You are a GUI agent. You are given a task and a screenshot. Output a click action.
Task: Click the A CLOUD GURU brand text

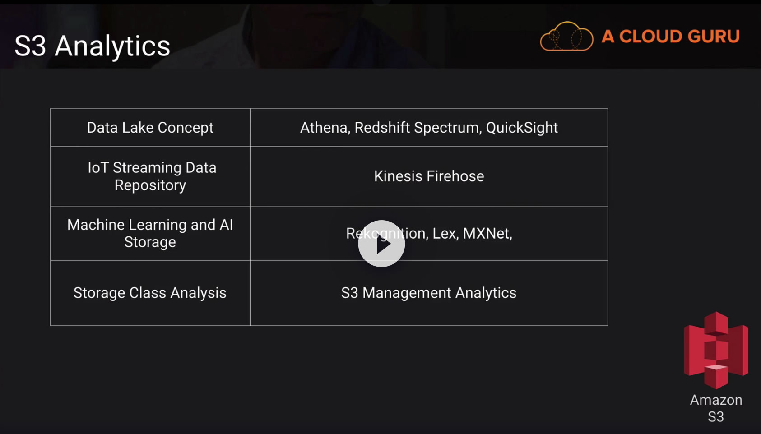pyautogui.click(x=670, y=37)
